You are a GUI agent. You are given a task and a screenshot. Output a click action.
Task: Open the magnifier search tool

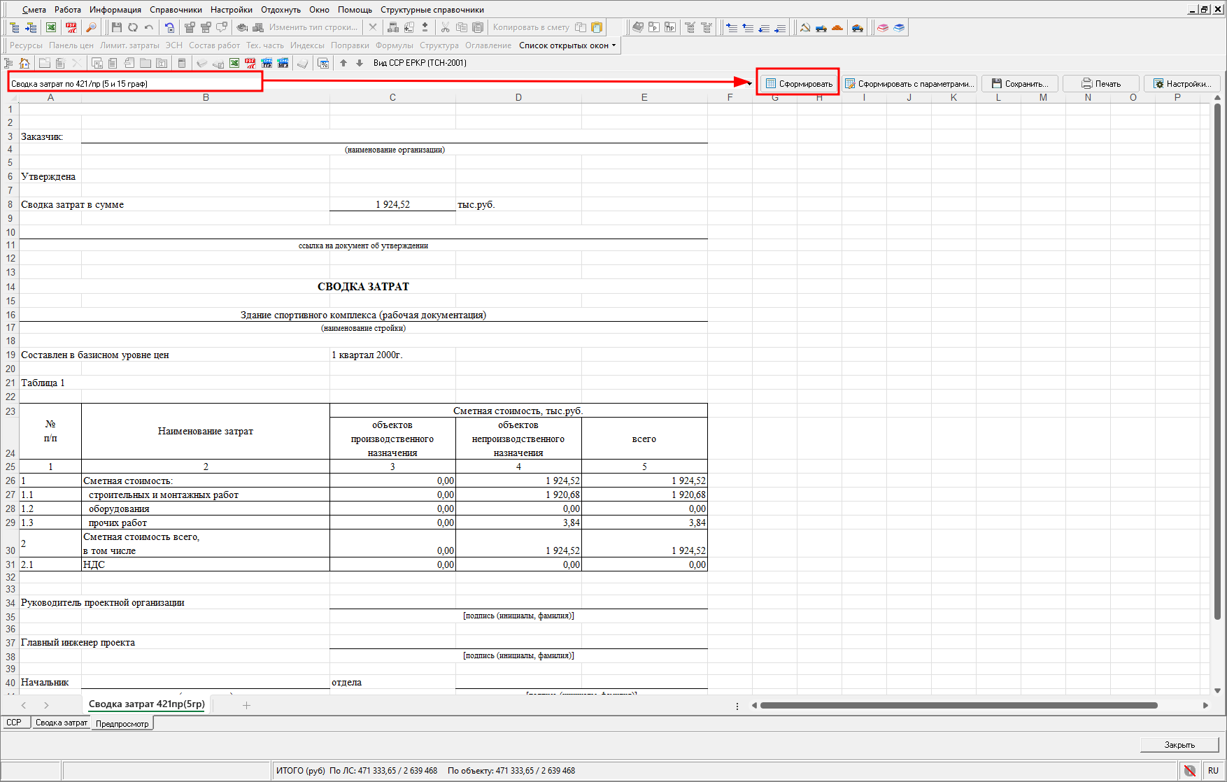tap(91, 27)
